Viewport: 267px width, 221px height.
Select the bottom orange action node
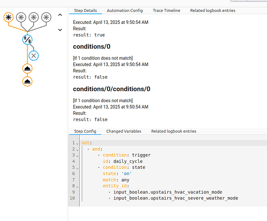pyautogui.click(x=27, y=81)
